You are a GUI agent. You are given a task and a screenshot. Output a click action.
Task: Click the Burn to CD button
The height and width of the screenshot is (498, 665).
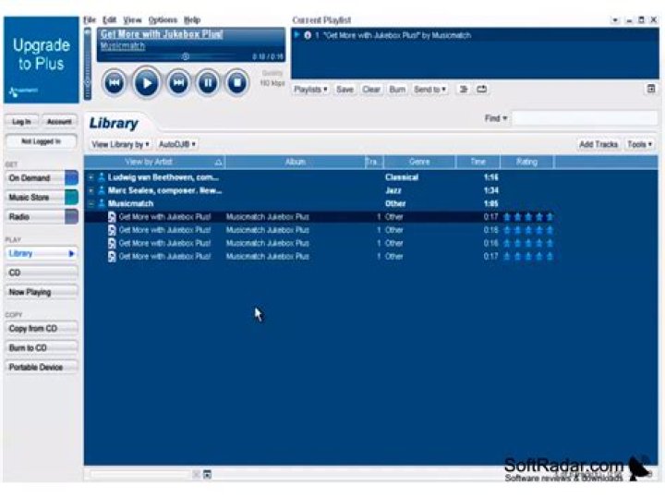tap(42, 347)
